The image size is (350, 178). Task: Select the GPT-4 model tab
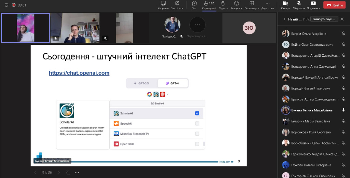pos(172,83)
